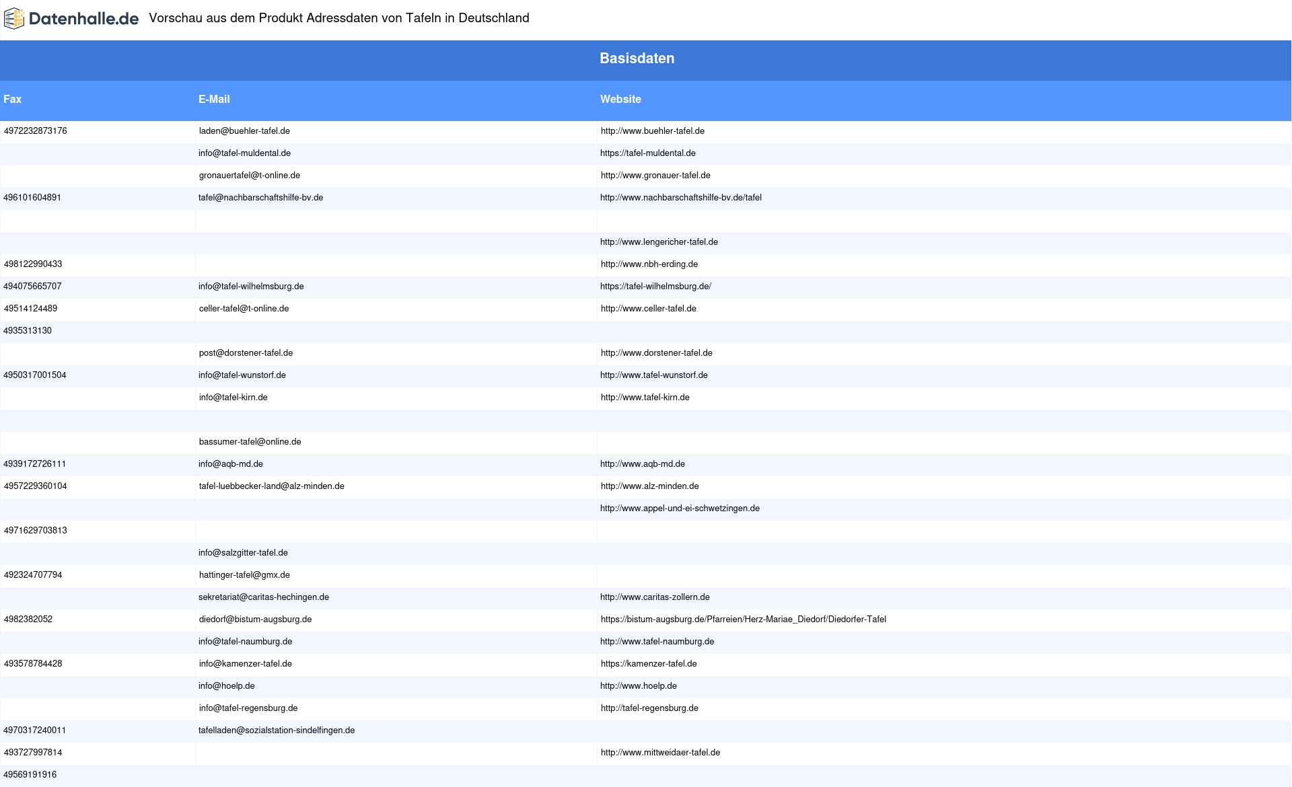
Task: Click email info@aqb-md.de
Action: [x=231, y=464]
